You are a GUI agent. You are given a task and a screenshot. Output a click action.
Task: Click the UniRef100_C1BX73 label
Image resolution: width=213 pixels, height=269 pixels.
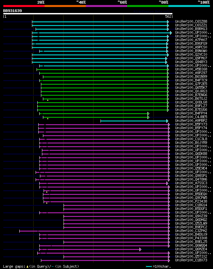pyautogui.click(x=191, y=260)
